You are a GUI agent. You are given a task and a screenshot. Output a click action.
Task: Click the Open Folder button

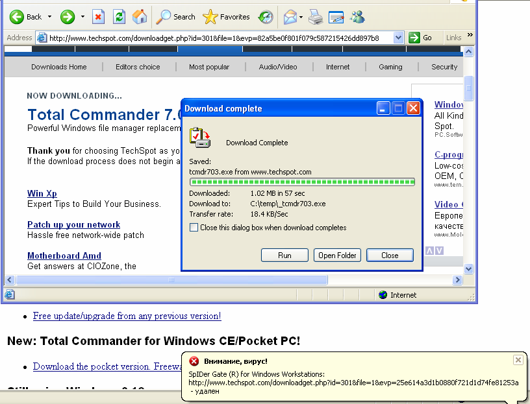point(337,255)
